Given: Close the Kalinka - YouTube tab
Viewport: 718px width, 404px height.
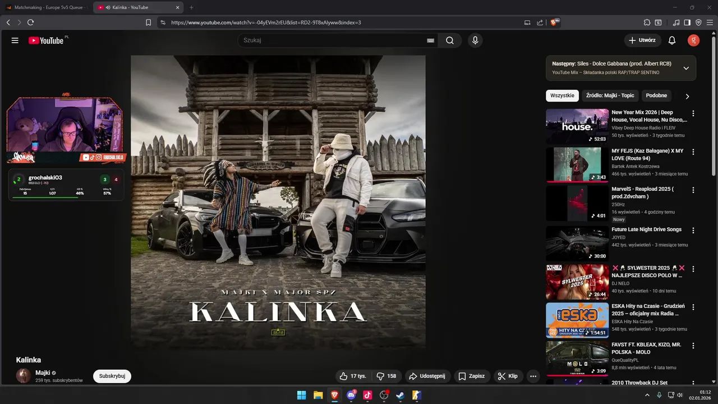Looking at the screenshot, I should pyautogui.click(x=178, y=7).
